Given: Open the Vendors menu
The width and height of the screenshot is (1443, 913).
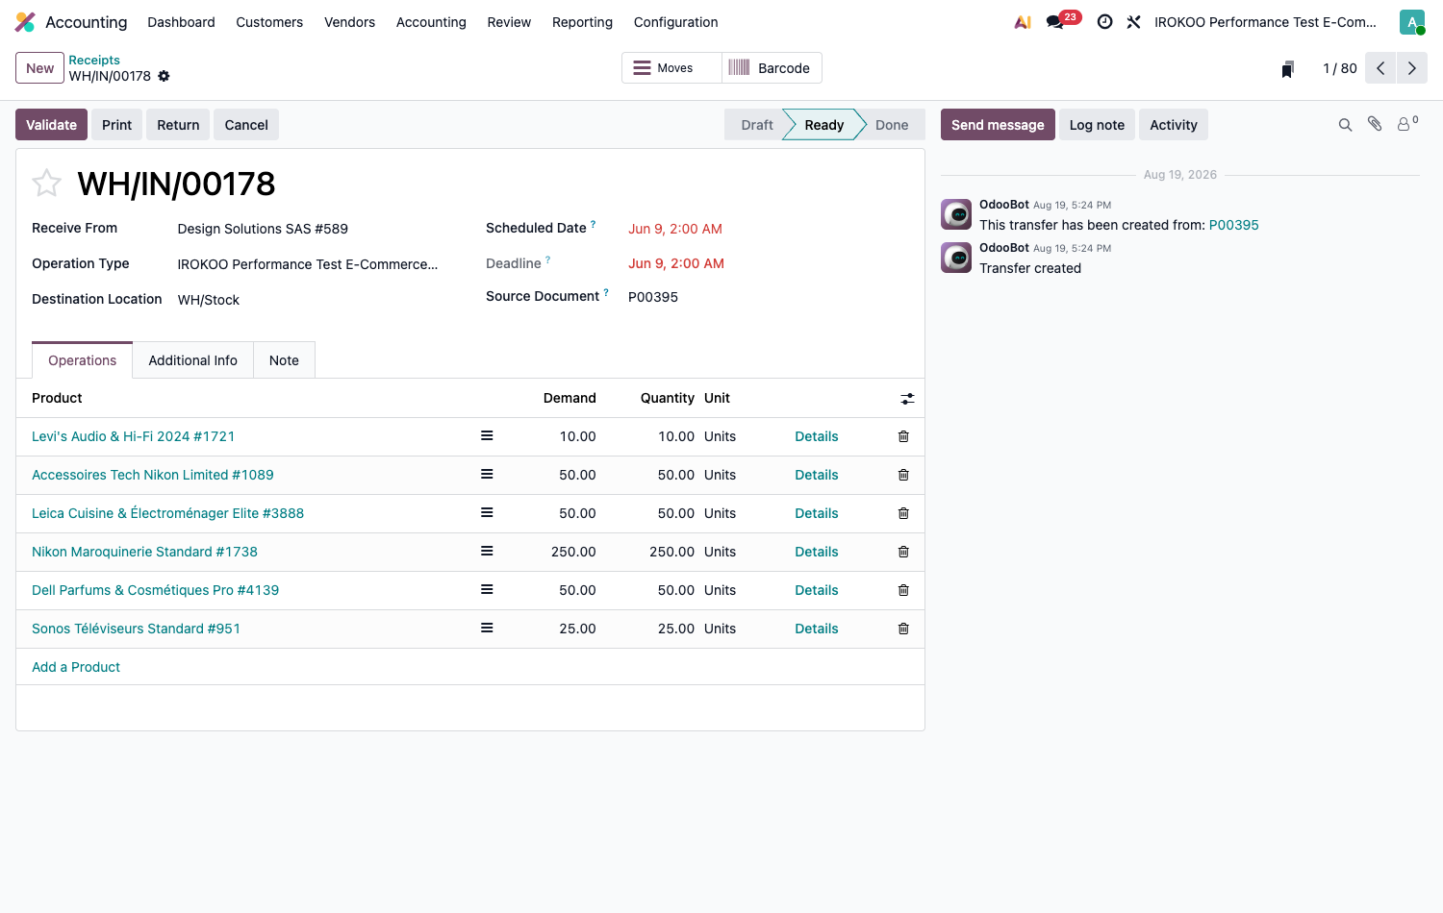Looking at the screenshot, I should pos(349,22).
